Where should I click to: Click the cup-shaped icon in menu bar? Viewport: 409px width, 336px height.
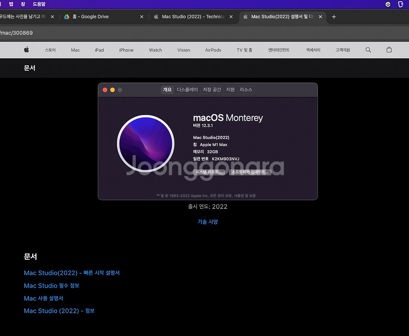(x=400, y=4)
